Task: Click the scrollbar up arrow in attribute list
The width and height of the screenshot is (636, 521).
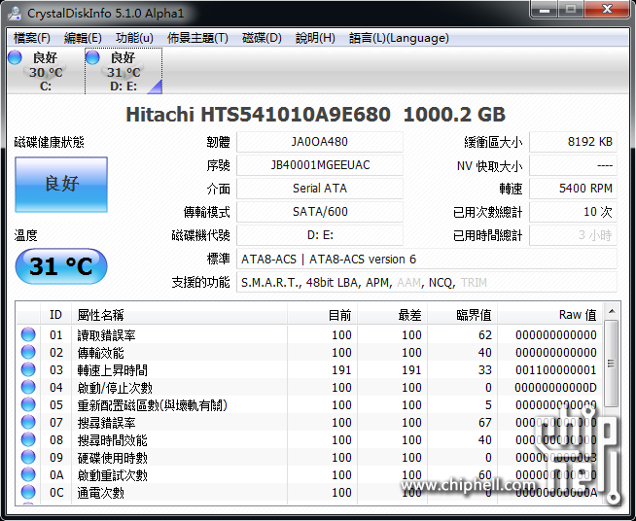Action: (612, 311)
